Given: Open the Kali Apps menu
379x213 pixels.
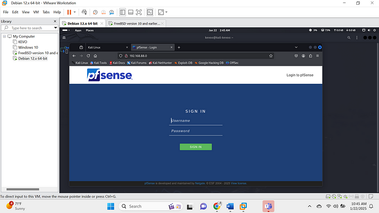Looking at the screenshot, I should (x=78, y=30).
